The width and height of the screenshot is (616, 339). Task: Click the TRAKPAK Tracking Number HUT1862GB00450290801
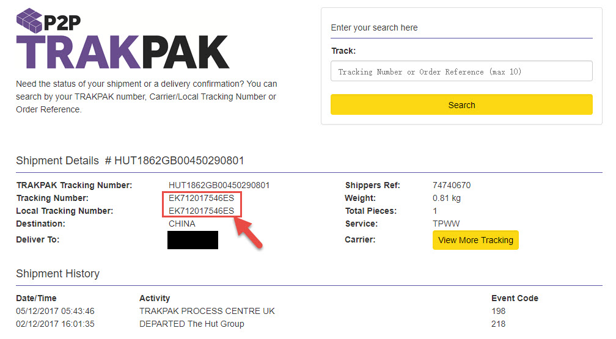[219, 185]
